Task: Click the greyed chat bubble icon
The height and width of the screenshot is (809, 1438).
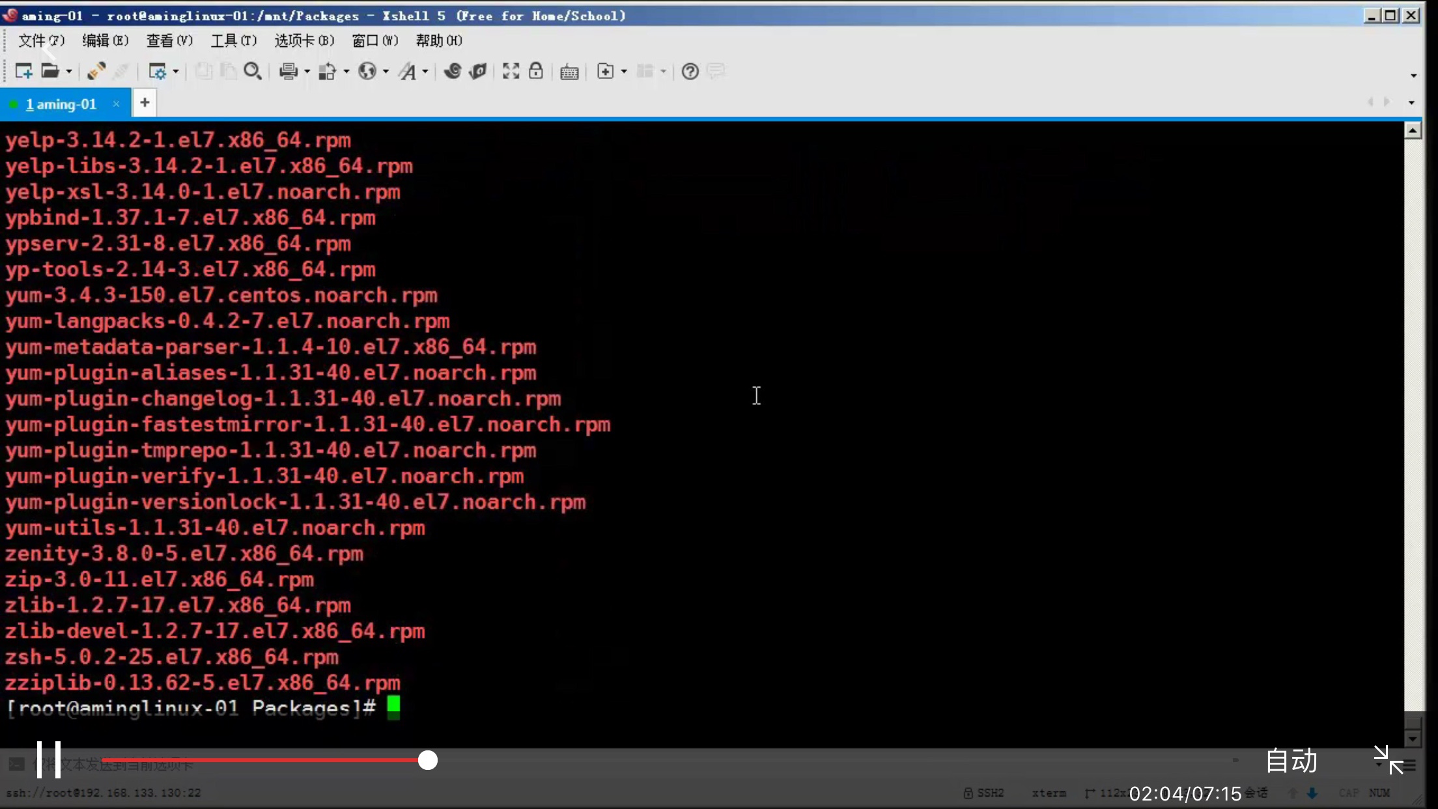Action: pyautogui.click(x=716, y=71)
